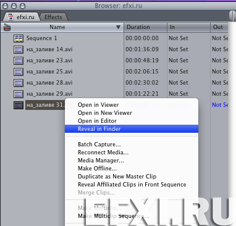Click the highlighted на_заливе 31 clip name

point(45,105)
